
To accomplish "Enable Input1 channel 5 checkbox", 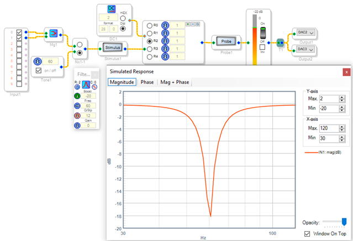I will [x=19, y=61].
